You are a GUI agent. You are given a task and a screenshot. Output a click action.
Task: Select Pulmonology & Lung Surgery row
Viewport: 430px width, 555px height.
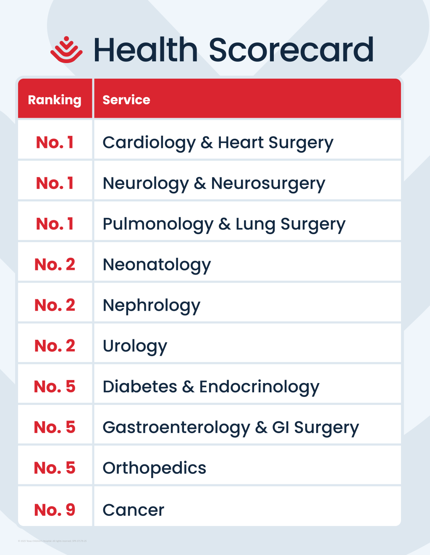tap(224, 224)
